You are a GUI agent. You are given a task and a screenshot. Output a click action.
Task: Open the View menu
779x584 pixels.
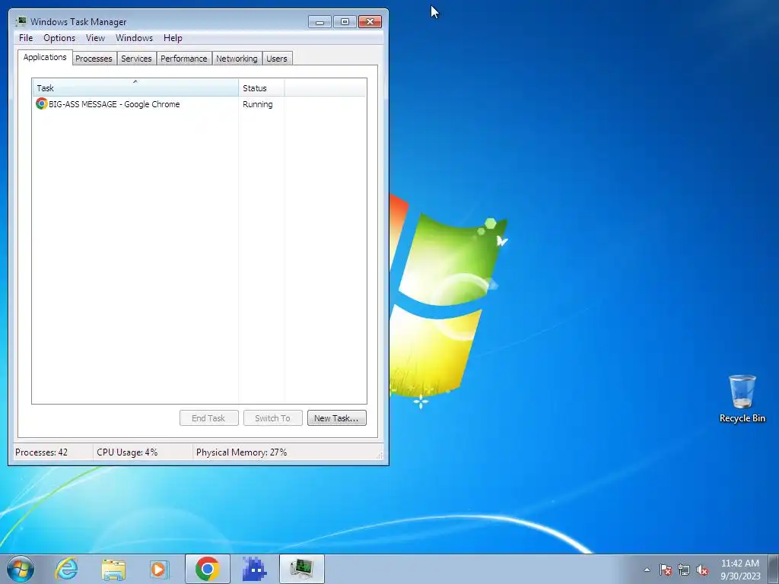click(95, 38)
